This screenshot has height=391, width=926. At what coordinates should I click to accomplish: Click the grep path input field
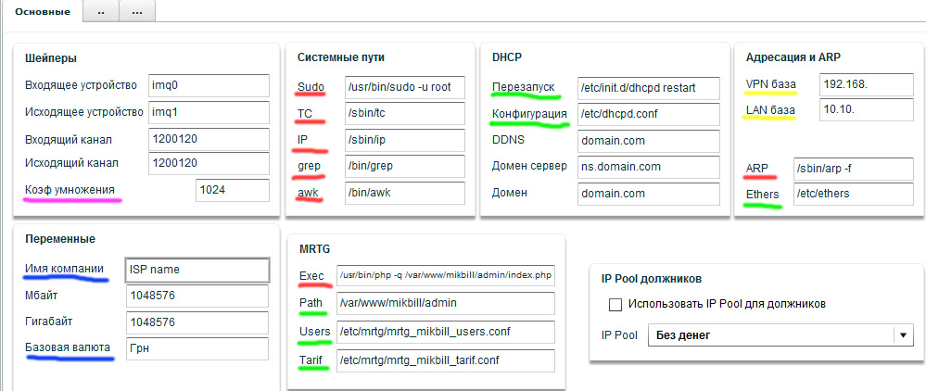pyautogui.click(x=403, y=167)
